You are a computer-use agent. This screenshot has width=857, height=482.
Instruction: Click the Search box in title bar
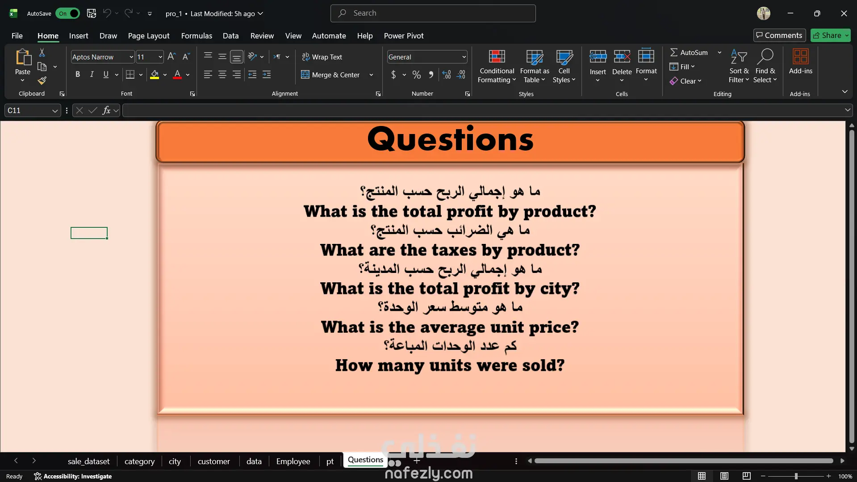pos(433,13)
